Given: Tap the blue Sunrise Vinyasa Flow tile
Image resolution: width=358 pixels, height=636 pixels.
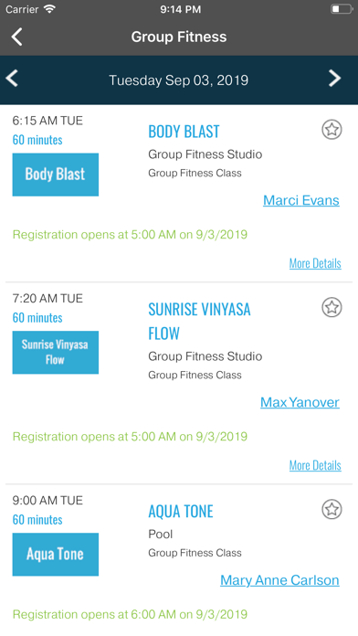Looking at the screenshot, I should (x=56, y=352).
